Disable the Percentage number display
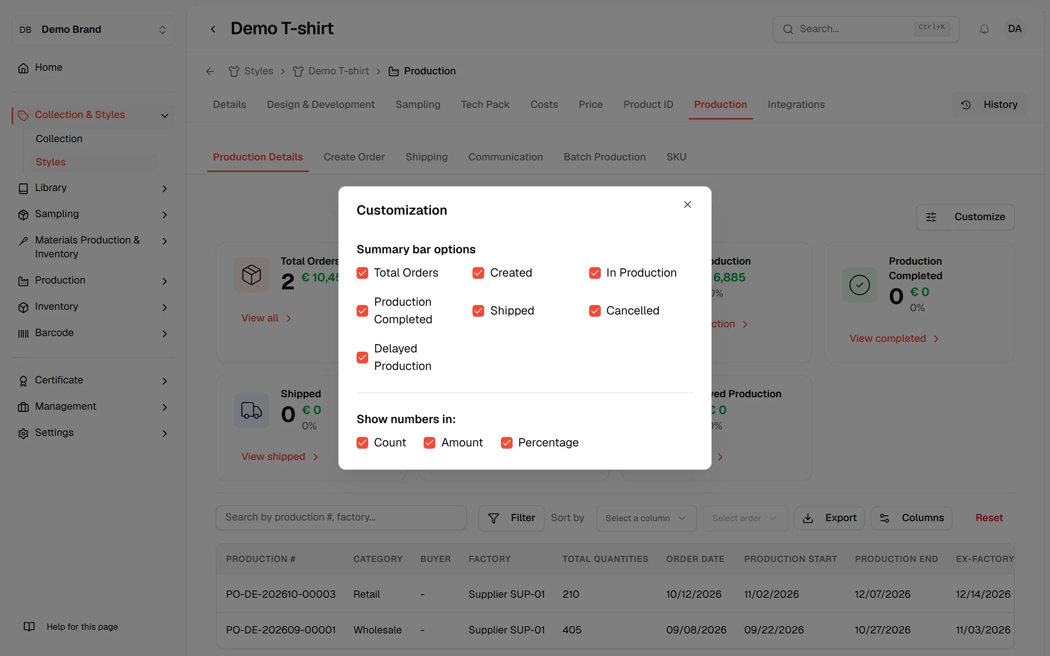Viewport: 1050px width, 656px height. [x=506, y=442]
